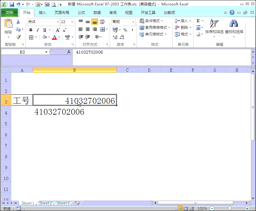The width and height of the screenshot is (256, 211).
Task: Toggle Italic formatting
Action: click(x=38, y=30)
